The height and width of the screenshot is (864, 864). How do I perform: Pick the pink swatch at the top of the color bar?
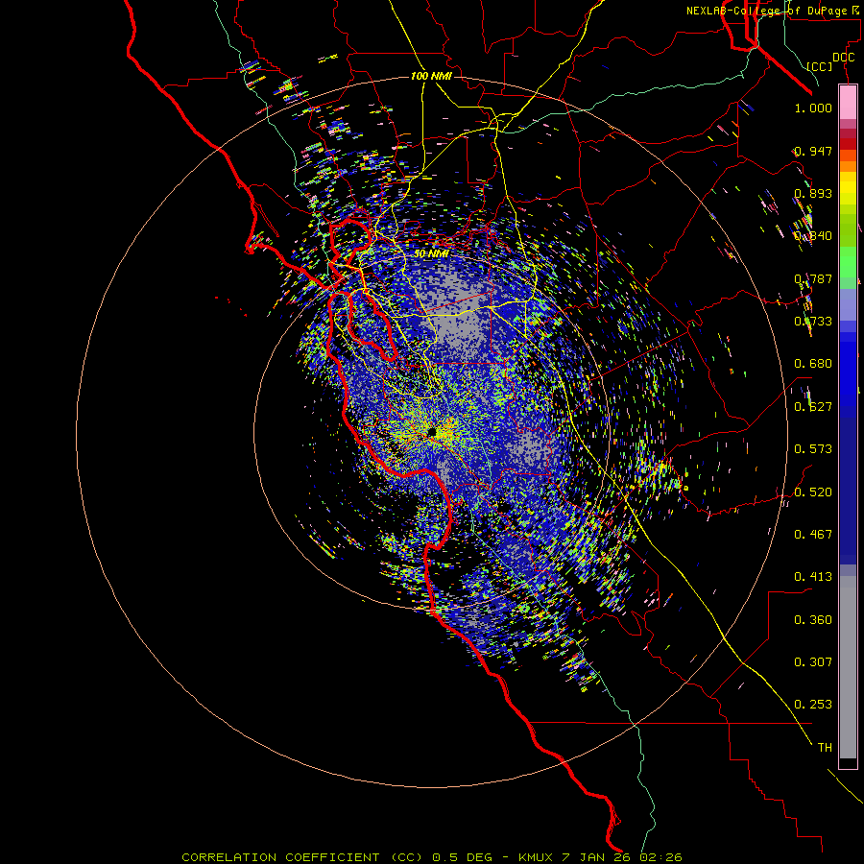pos(848,102)
